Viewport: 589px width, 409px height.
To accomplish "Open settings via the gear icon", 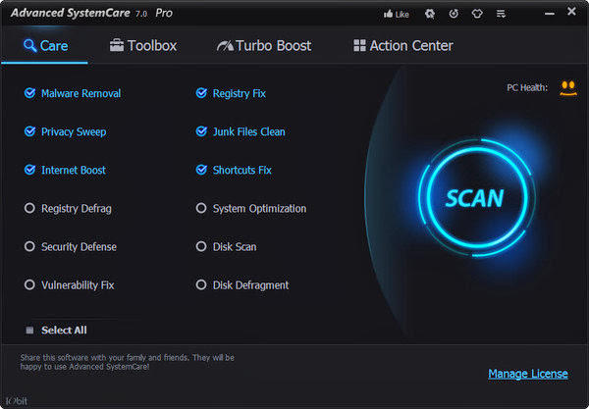I will (x=430, y=14).
